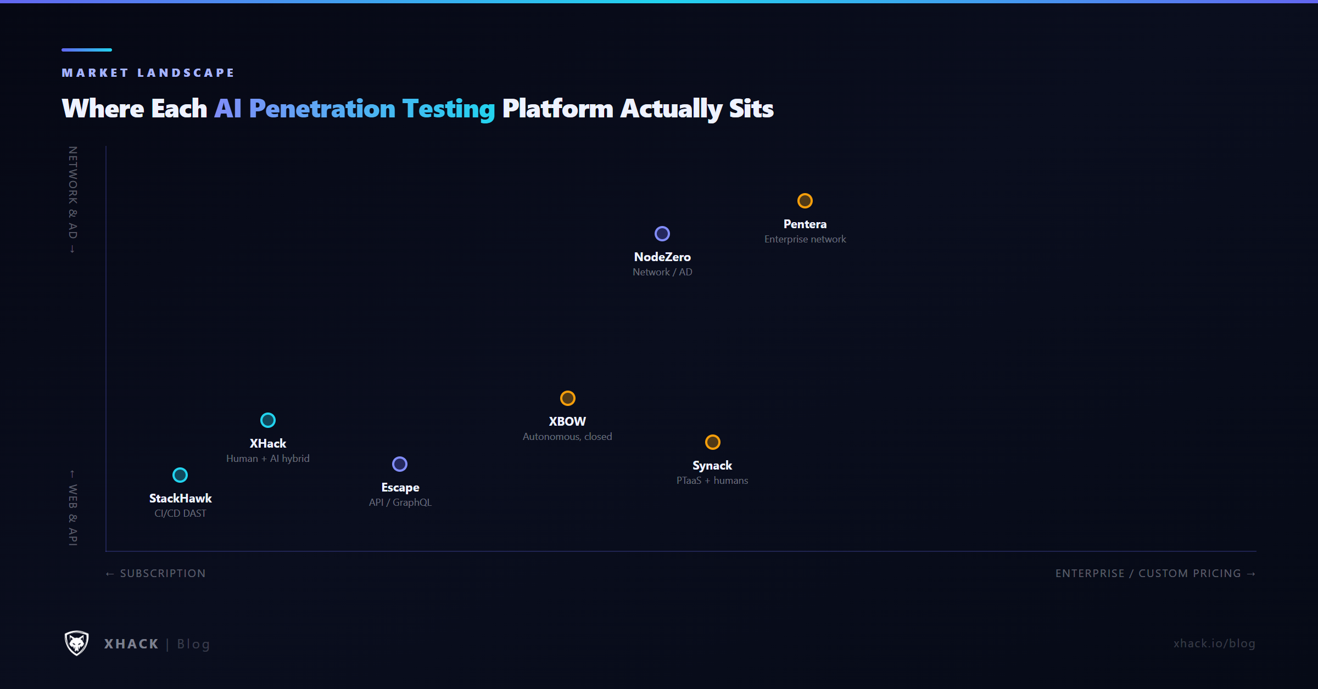
Task: Click the 'Enterprise network' caption
Action: 805,239
